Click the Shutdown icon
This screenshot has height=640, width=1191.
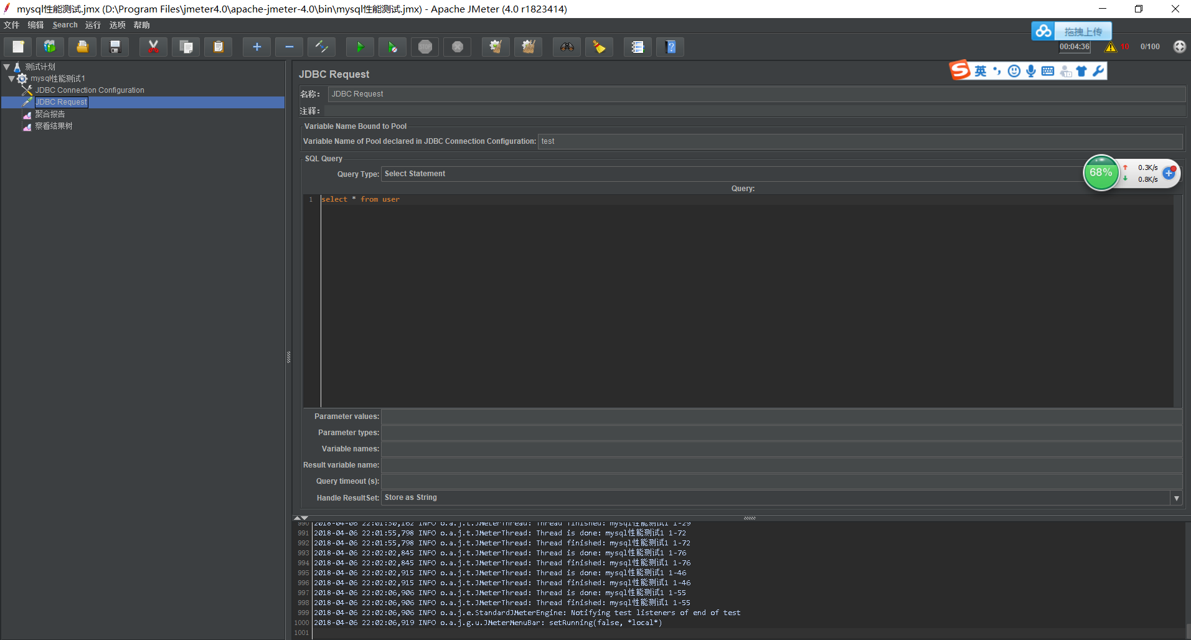click(x=457, y=47)
